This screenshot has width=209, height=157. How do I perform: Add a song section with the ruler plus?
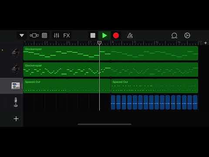(206, 43)
